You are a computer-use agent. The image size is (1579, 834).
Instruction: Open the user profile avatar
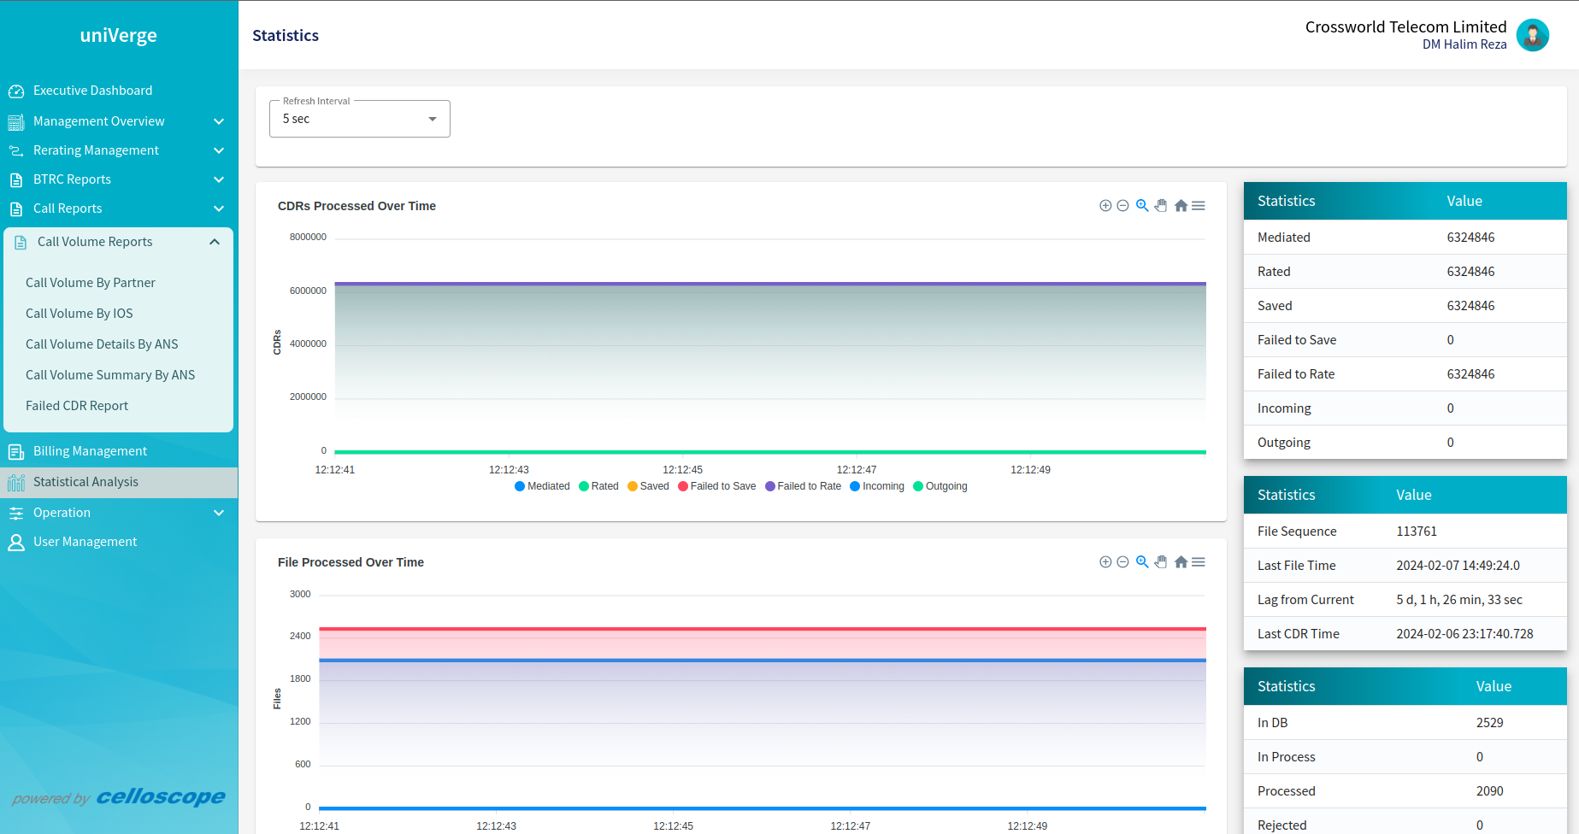(1533, 35)
